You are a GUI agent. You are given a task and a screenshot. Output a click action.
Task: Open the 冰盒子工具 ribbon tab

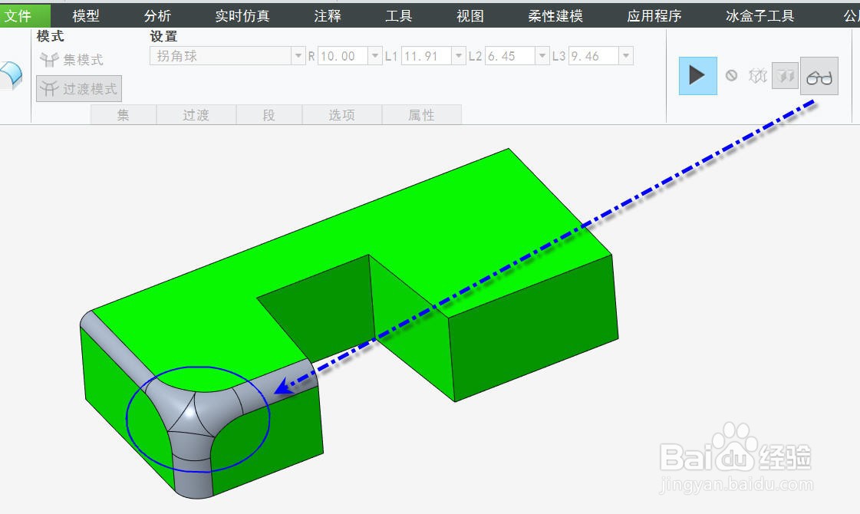coord(760,16)
